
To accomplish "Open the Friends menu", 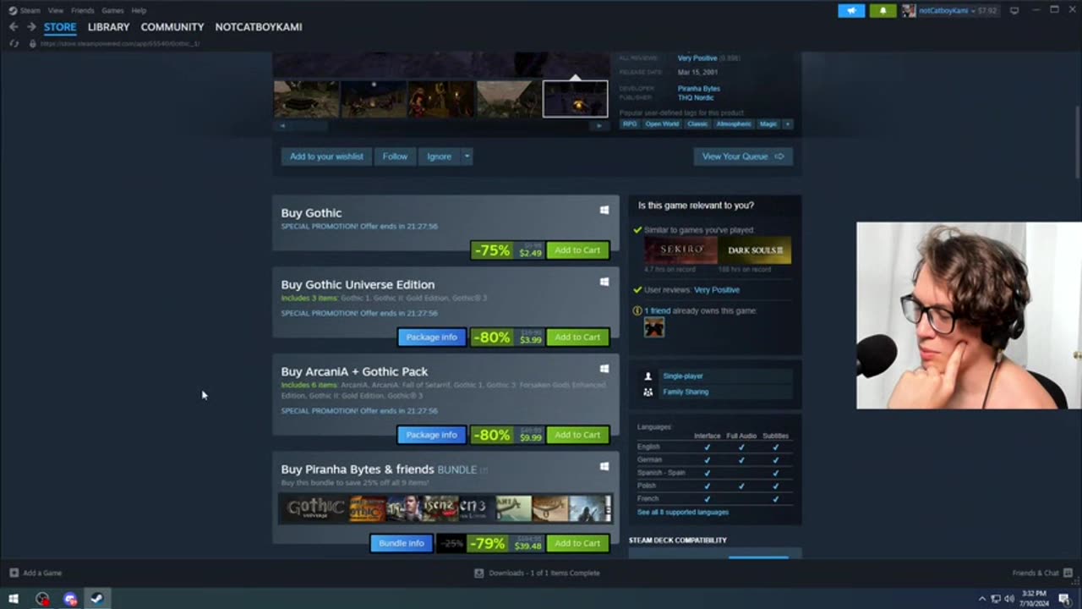I will [83, 10].
